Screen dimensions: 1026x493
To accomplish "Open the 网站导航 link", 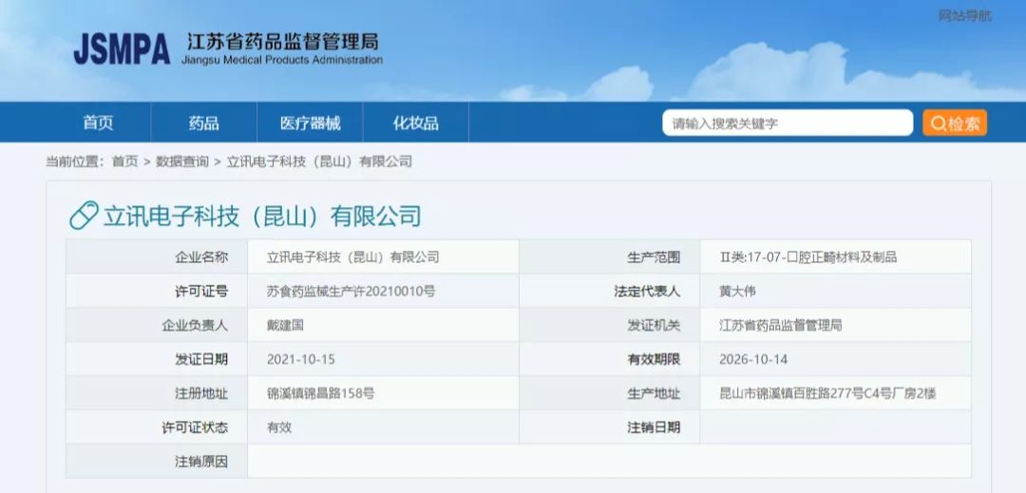I will 964,15.
